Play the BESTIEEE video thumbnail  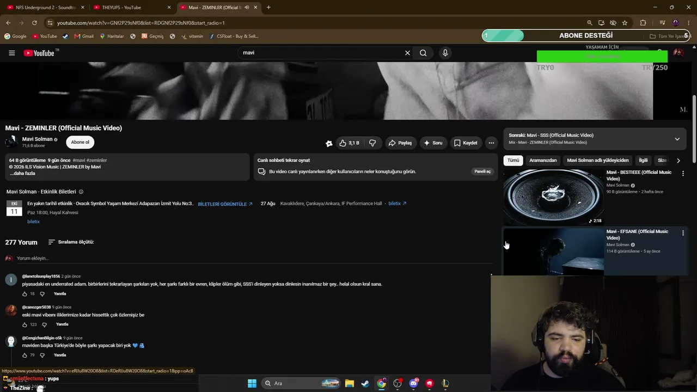[x=553, y=197]
